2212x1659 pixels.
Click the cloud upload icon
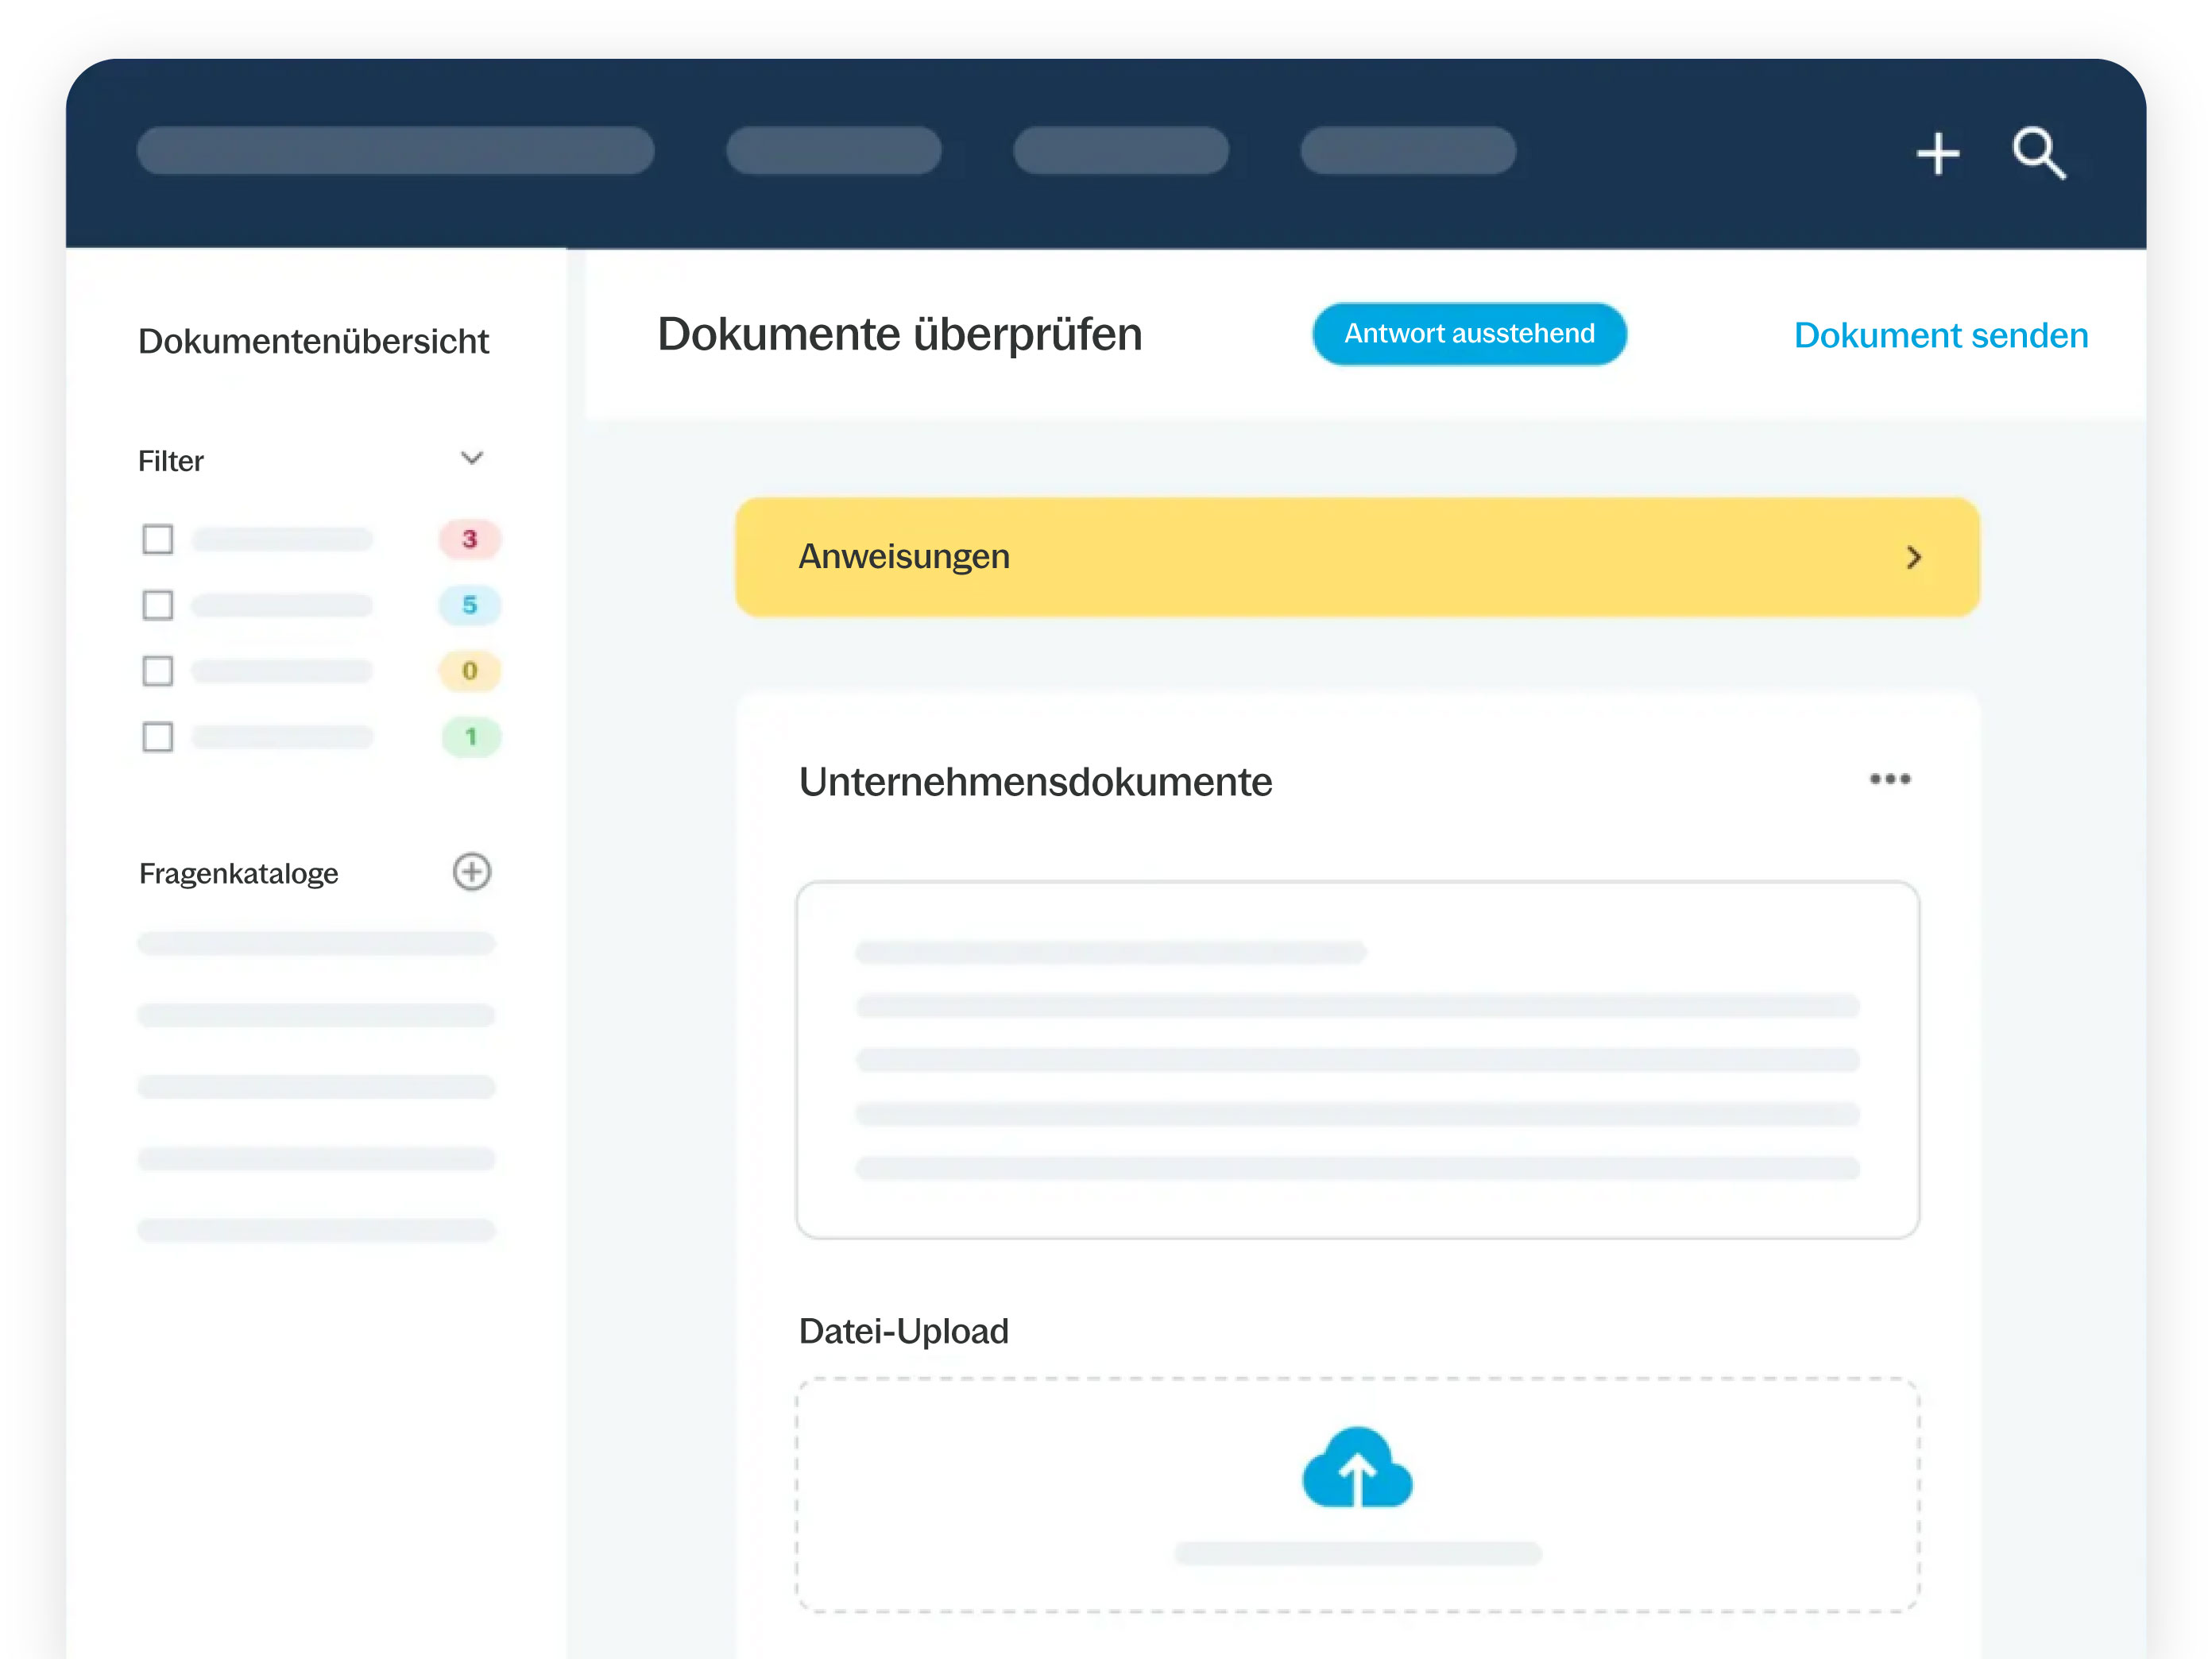1357,1468
